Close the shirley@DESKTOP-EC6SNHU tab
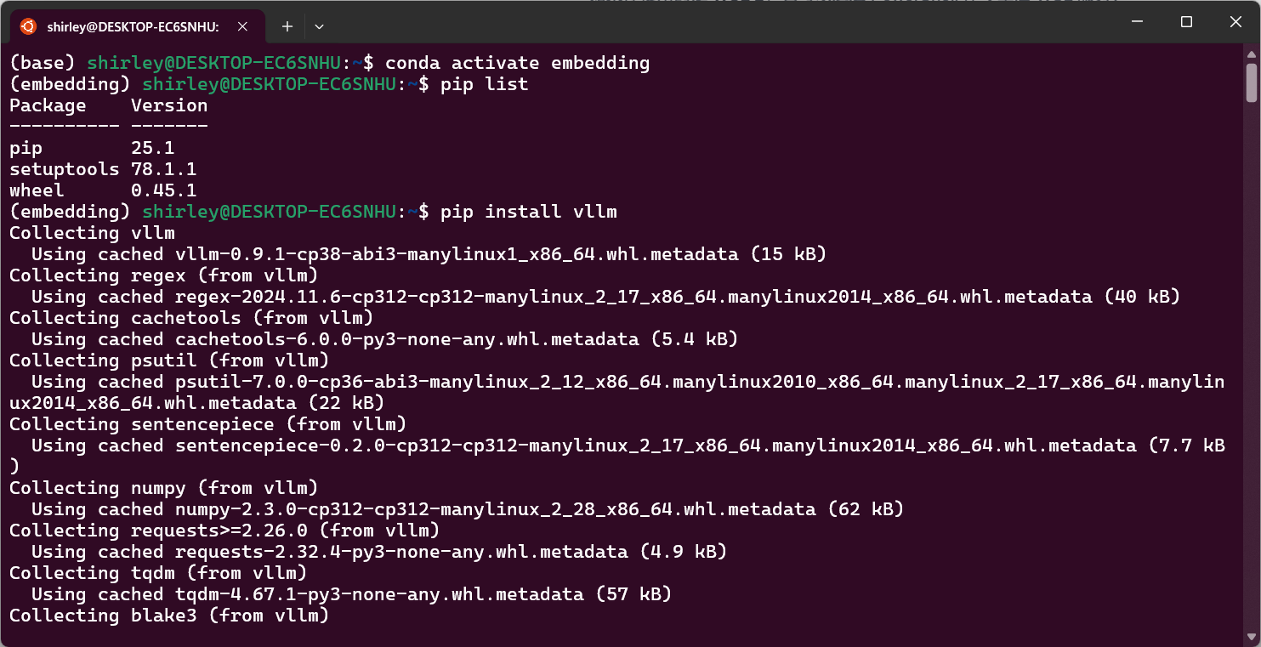The width and height of the screenshot is (1261, 647). coord(241,26)
